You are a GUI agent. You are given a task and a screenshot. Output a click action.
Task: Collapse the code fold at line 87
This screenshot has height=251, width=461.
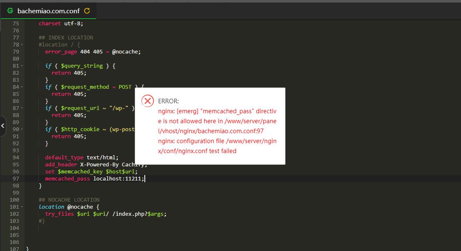click(22, 108)
